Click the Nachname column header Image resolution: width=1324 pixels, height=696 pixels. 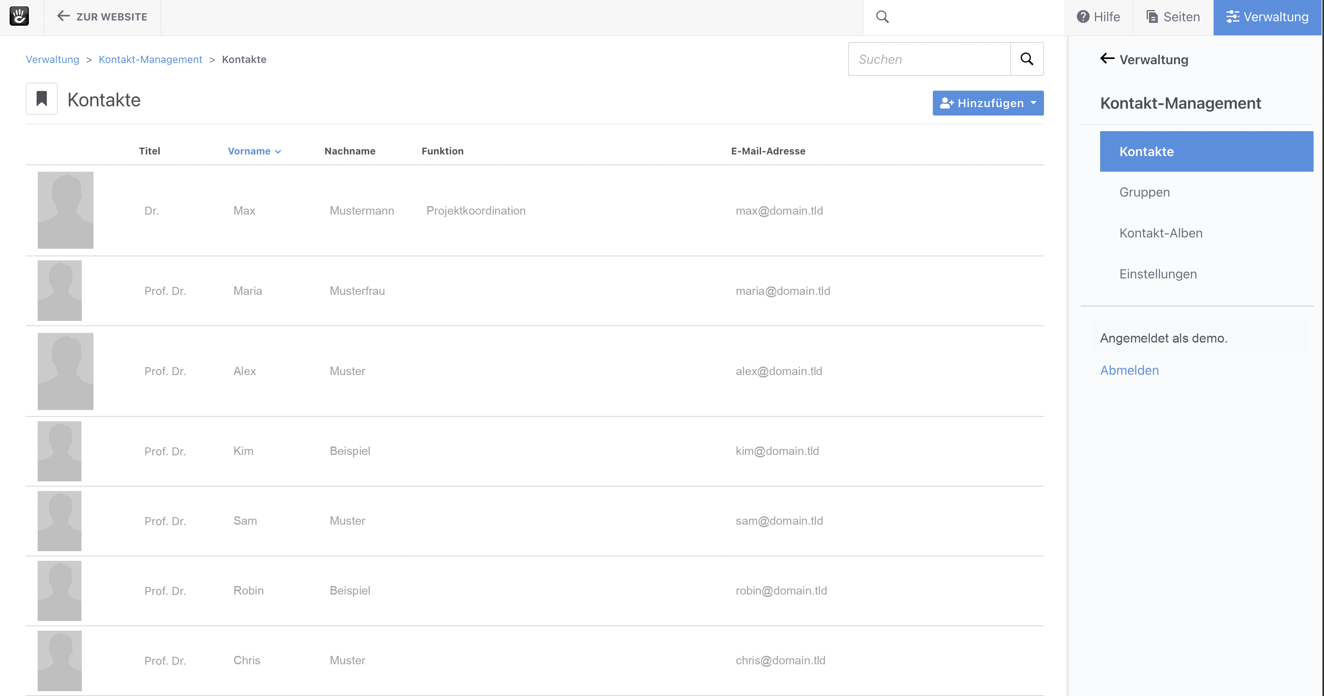coord(349,151)
